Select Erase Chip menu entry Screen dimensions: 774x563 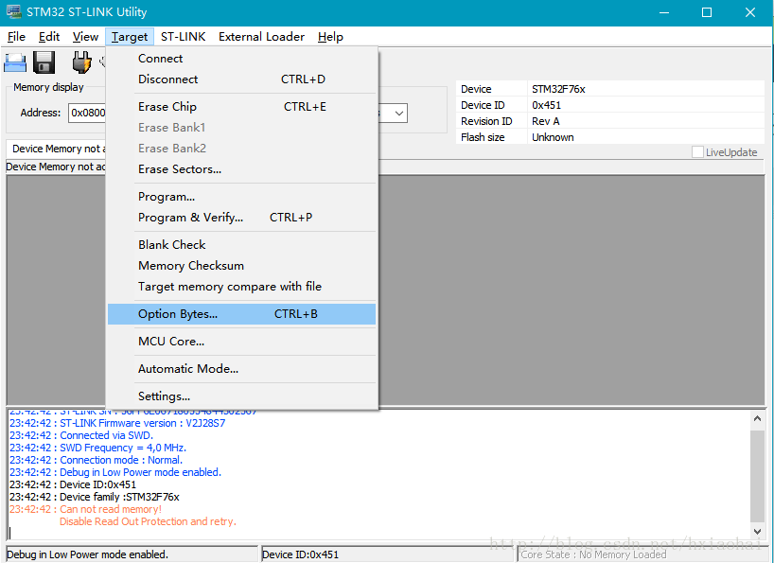tap(242, 107)
